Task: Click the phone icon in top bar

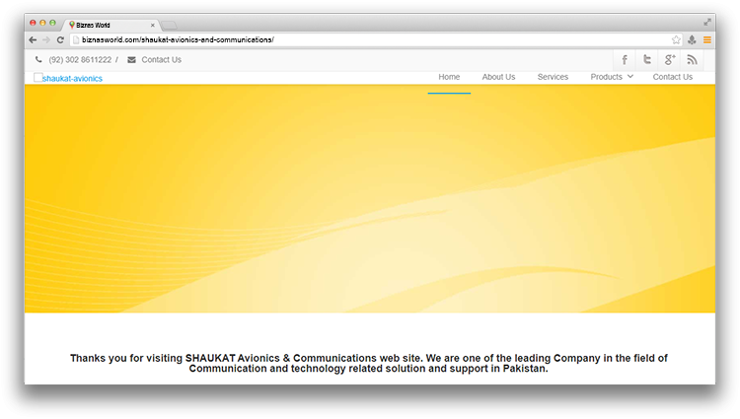Action: [x=38, y=60]
